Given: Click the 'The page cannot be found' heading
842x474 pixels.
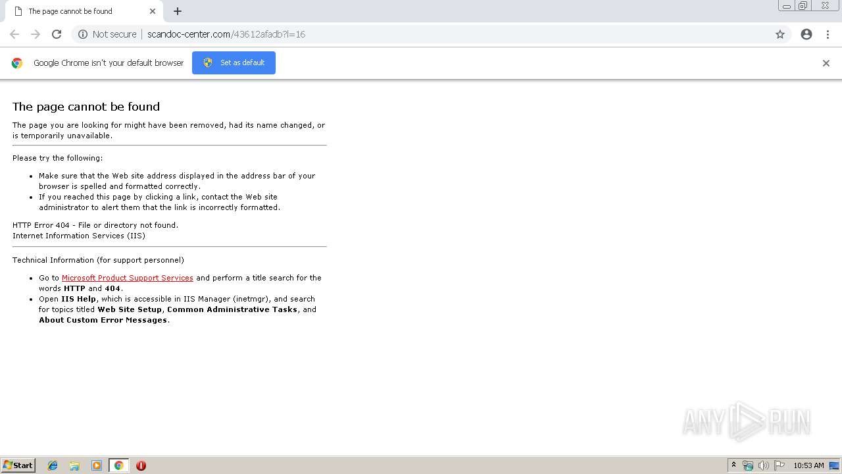Looking at the screenshot, I should click(x=86, y=107).
